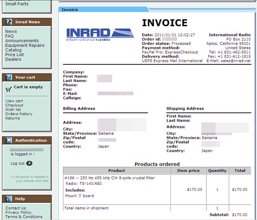The image size is (257, 220).
Task: Click the sales@inrad.net email address
Action: pyautogui.click(x=236, y=61)
